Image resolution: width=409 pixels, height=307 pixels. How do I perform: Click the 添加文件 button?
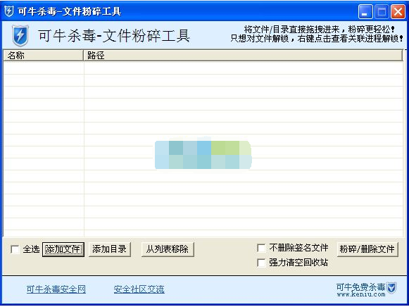click(x=63, y=249)
